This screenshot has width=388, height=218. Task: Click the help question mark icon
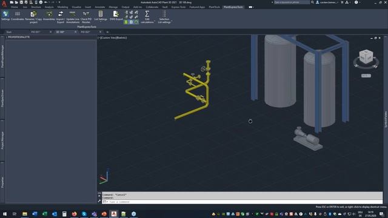(x=356, y=2)
